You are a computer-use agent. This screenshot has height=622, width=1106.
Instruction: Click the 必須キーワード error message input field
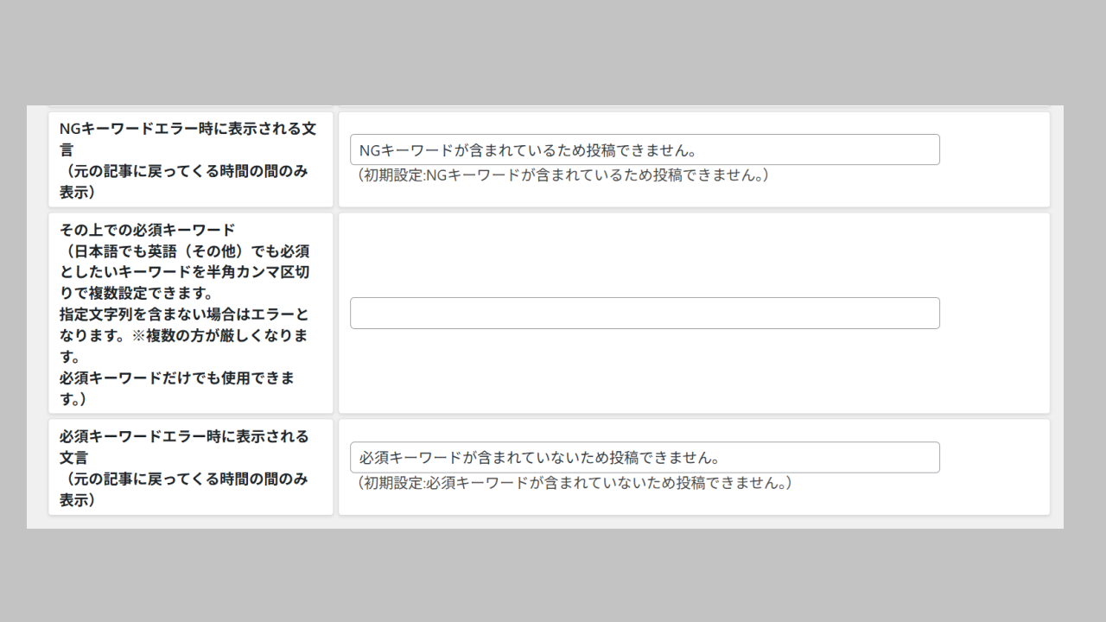tap(645, 457)
